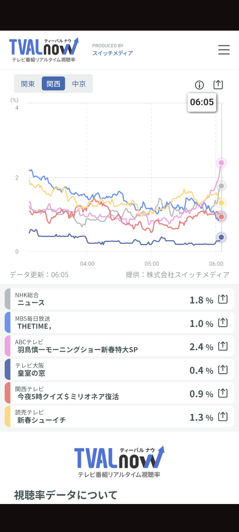
Task: Click the pink ABCテレビ chart point
Action: [221, 163]
